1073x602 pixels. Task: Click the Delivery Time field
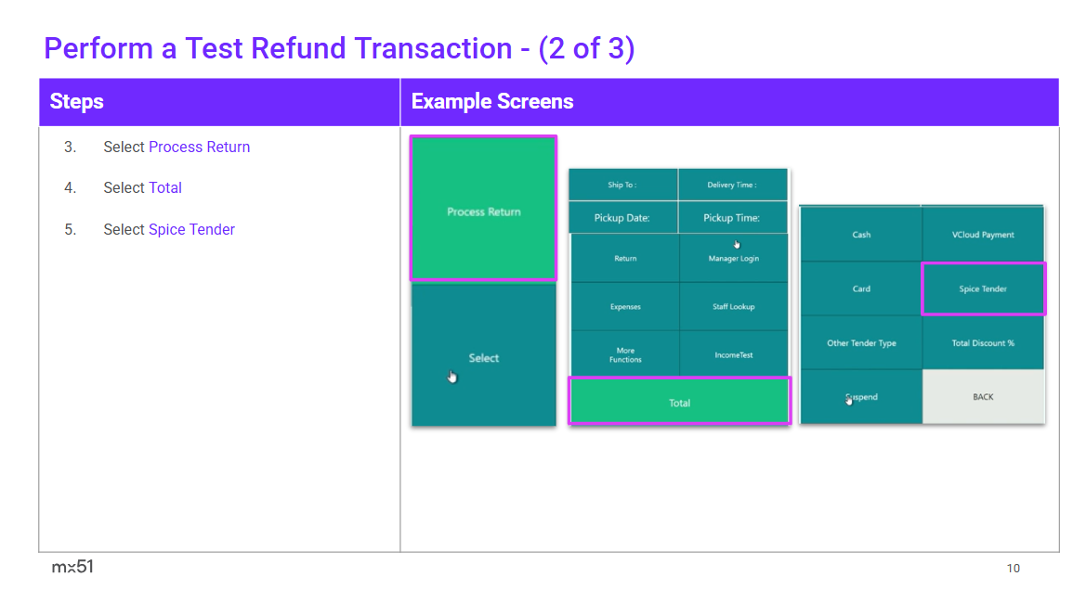(x=733, y=185)
